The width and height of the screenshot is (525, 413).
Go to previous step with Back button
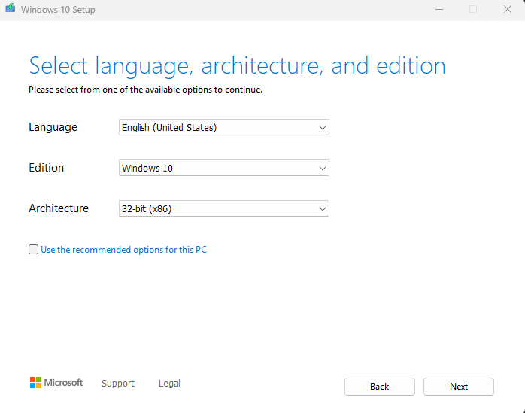379,387
